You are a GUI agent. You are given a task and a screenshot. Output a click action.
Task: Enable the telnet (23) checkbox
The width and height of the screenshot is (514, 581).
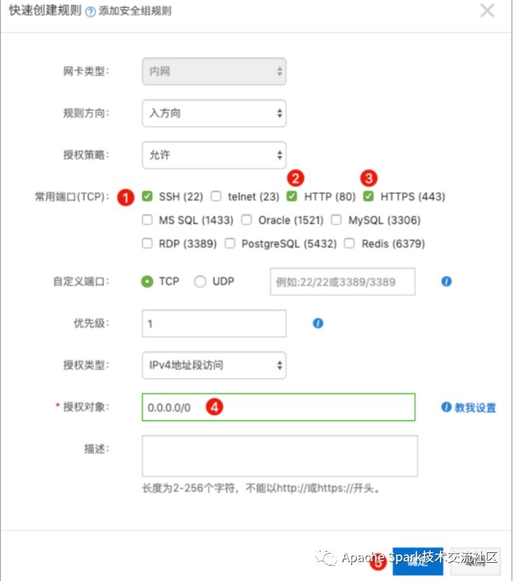click(x=216, y=196)
